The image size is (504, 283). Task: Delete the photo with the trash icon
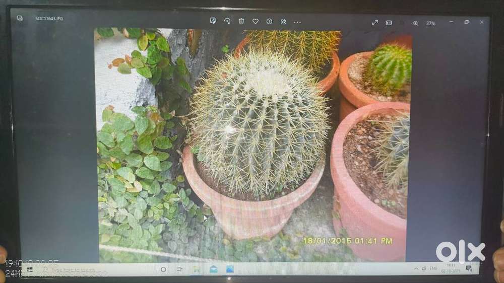(x=241, y=22)
